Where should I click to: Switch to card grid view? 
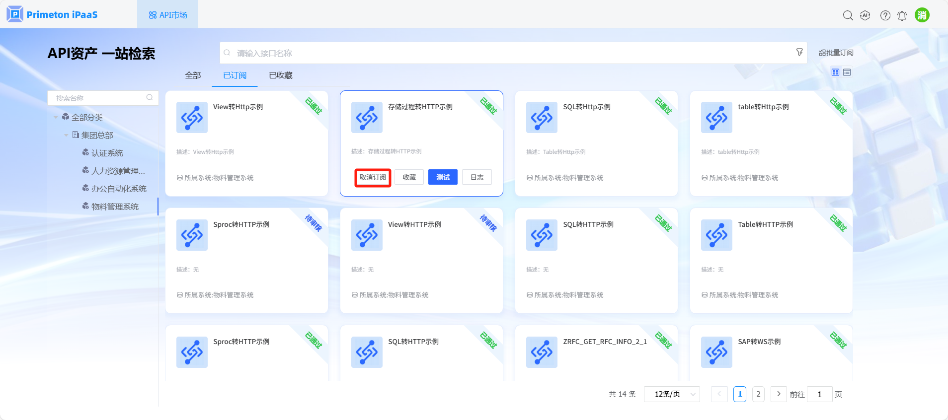[835, 72]
